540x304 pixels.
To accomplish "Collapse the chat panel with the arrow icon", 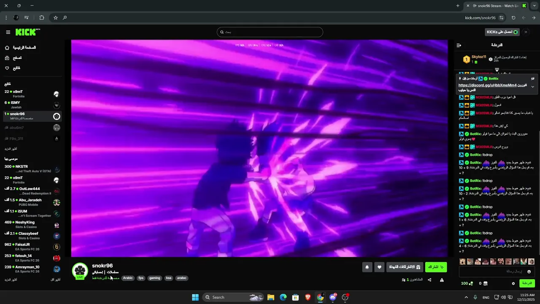I will 459,45.
